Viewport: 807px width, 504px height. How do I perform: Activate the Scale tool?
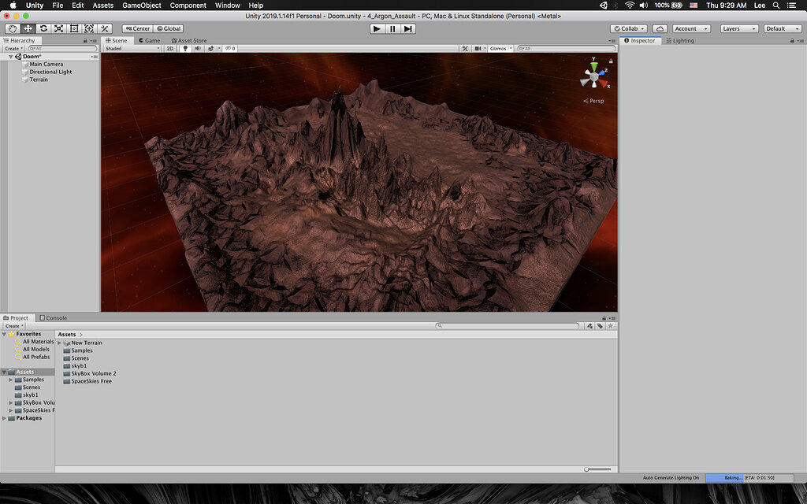point(59,28)
